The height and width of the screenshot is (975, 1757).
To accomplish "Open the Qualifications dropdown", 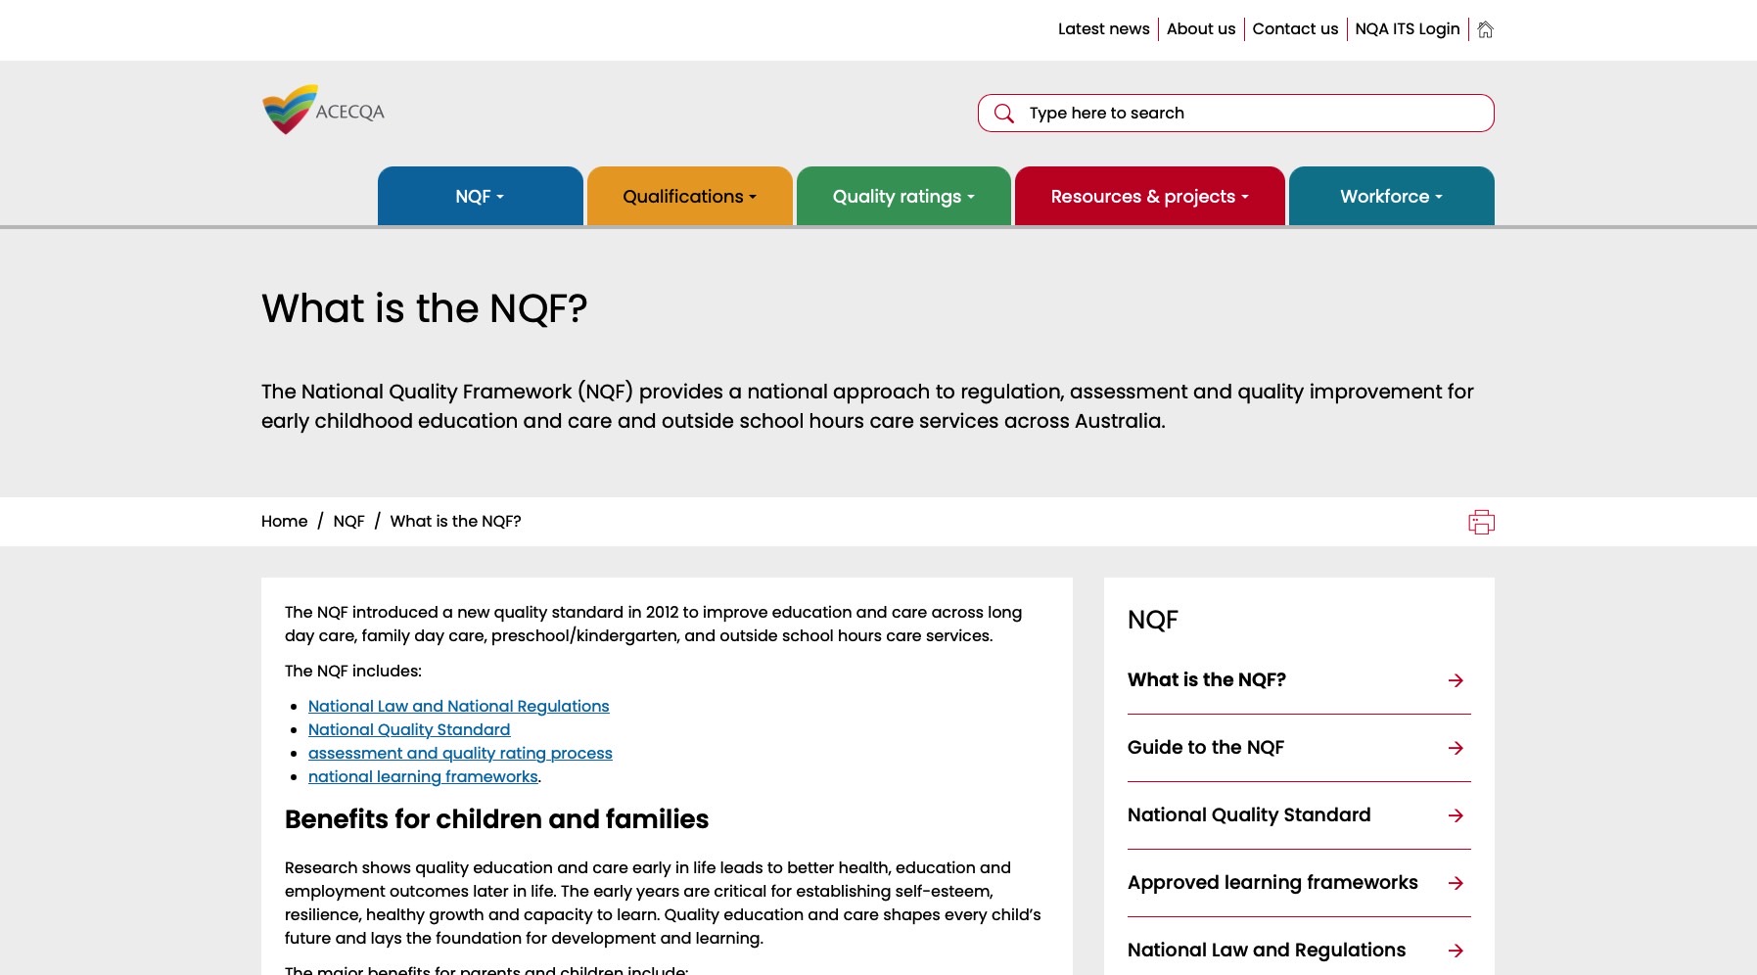I will coord(689,197).
